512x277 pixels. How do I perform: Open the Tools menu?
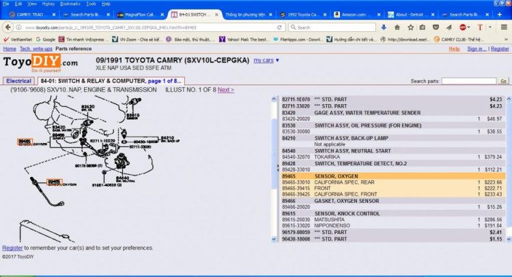(x=91, y=4)
